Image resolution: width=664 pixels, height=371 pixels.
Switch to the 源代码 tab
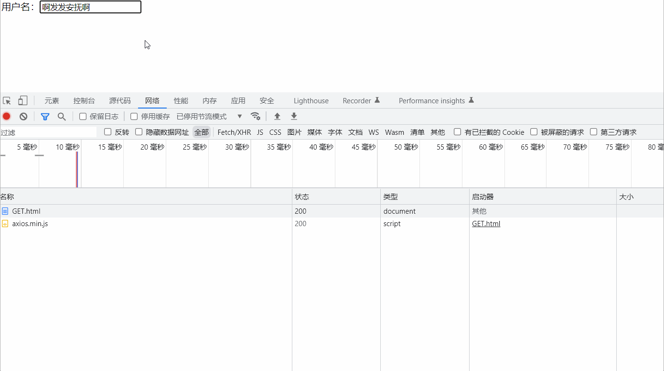click(x=120, y=101)
